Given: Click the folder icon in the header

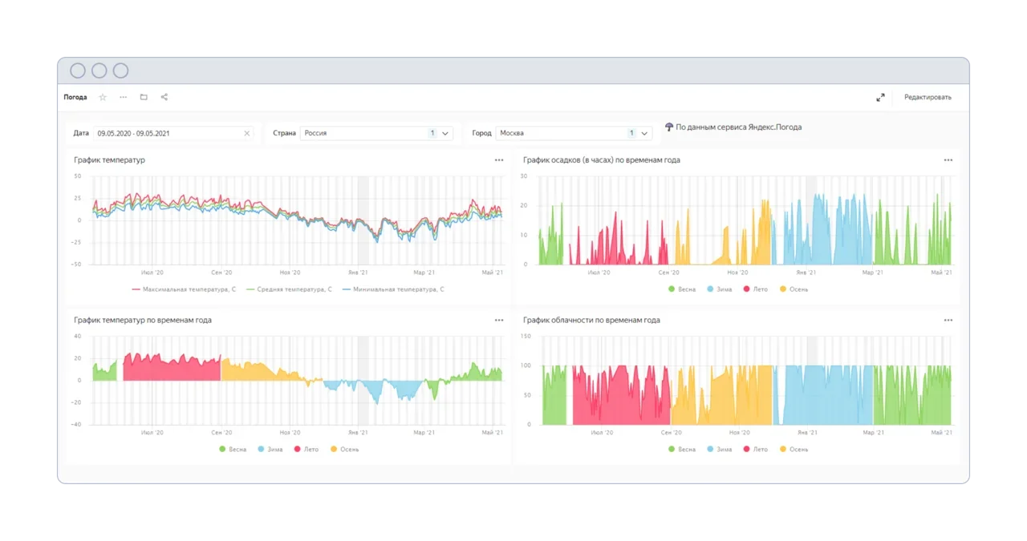Looking at the screenshot, I should [x=144, y=97].
